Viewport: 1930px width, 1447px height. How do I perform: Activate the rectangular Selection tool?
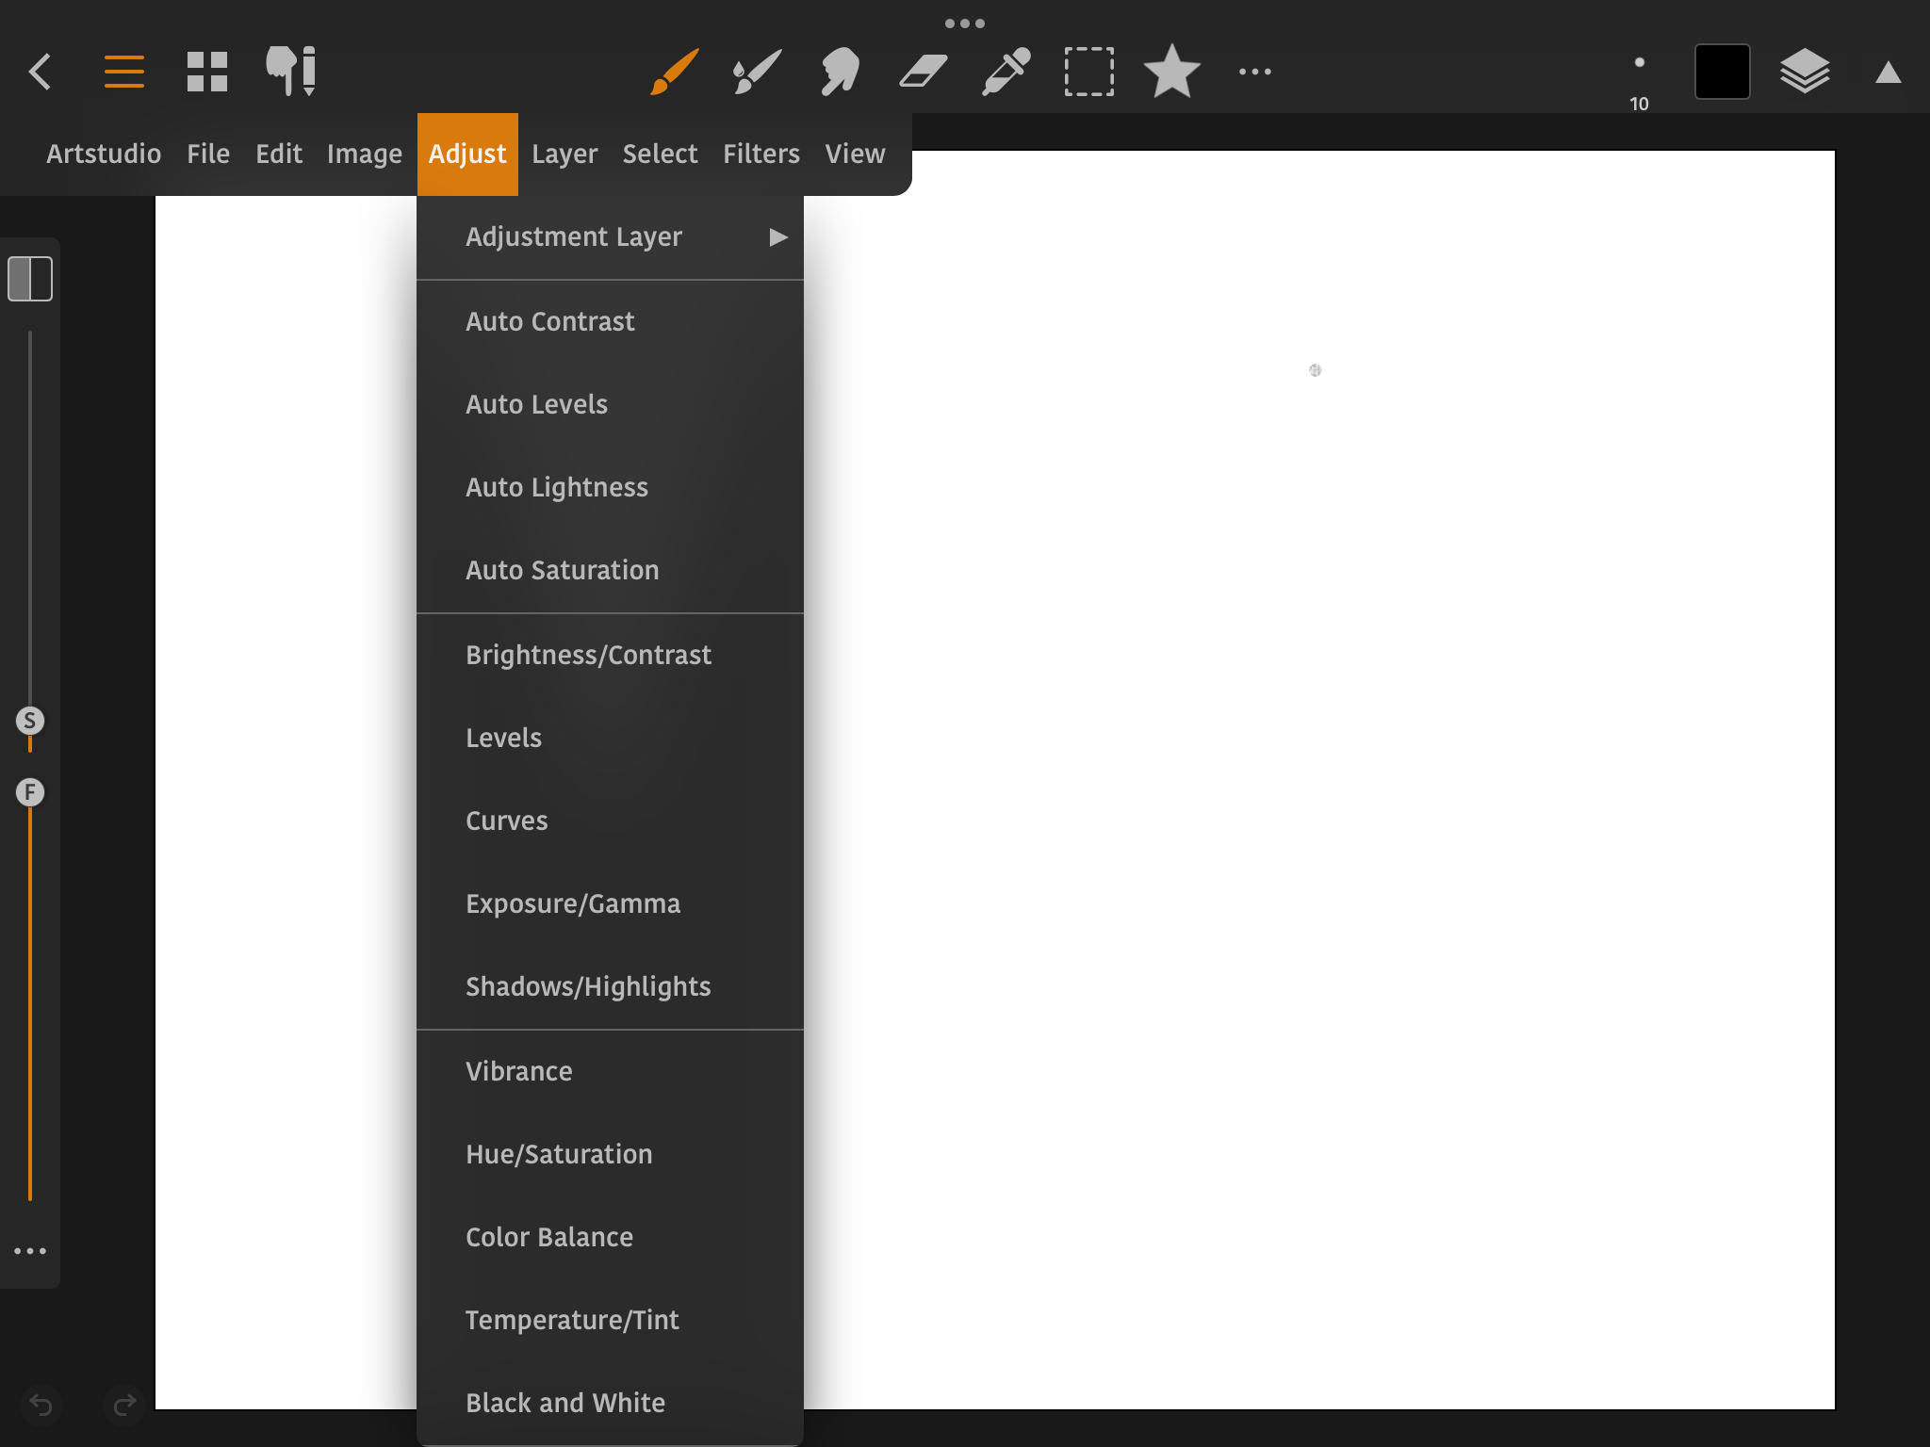(1088, 72)
